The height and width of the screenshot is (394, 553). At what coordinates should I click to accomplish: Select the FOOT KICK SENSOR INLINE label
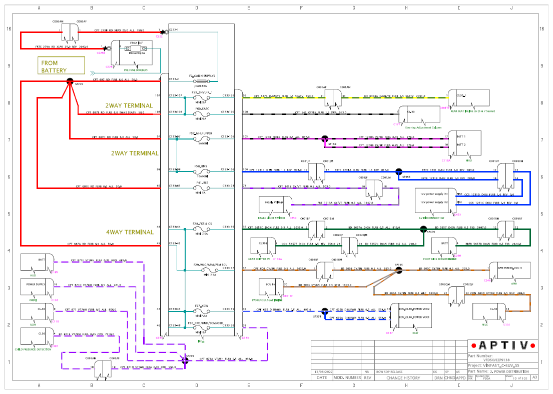(x=440, y=259)
